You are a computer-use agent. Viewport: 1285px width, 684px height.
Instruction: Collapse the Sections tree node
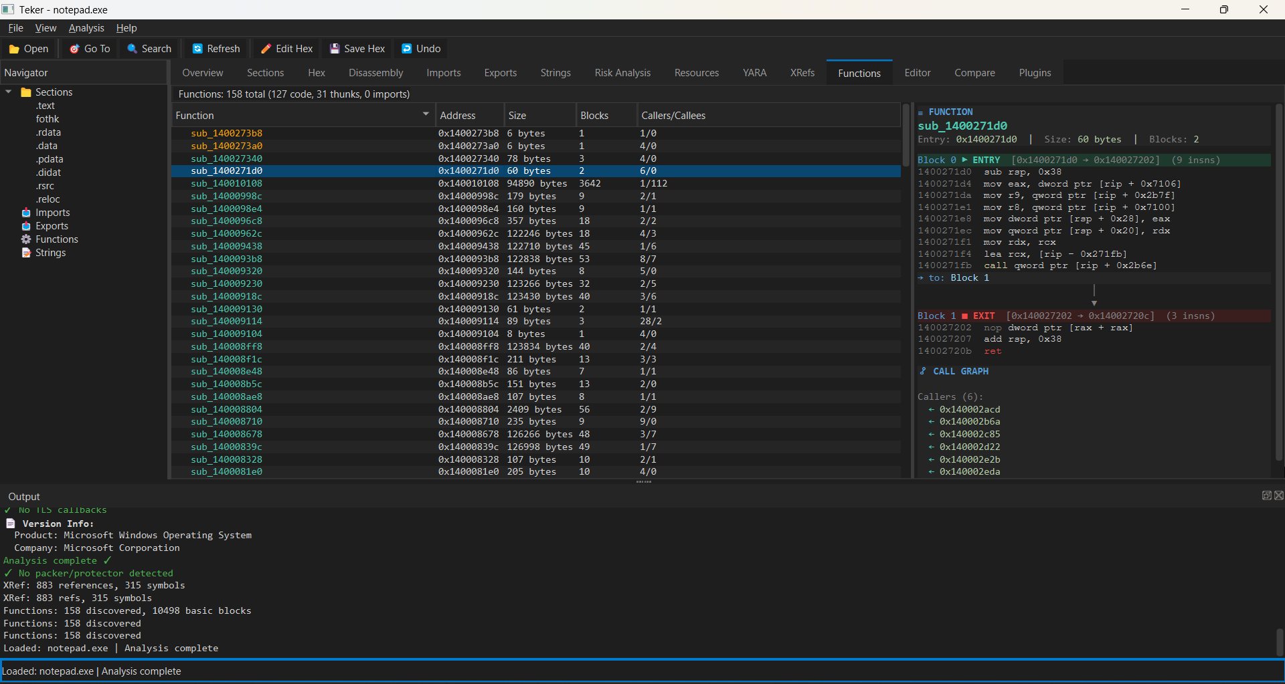(x=9, y=92)
